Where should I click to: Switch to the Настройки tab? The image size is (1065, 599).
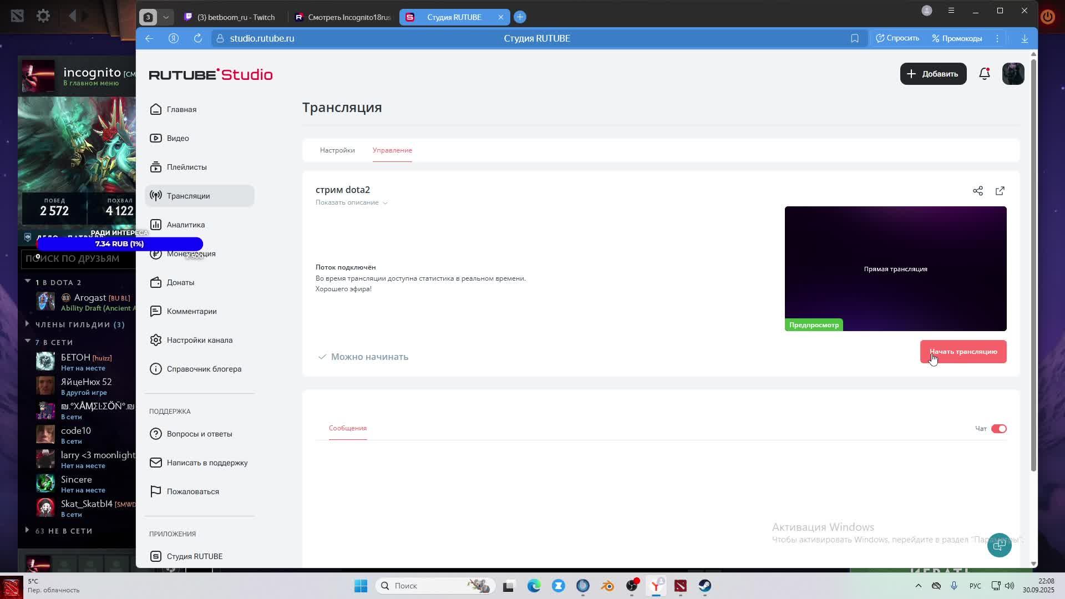click(337, 150)
